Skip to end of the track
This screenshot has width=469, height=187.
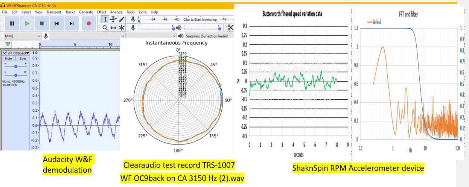(x=72, y=23)
